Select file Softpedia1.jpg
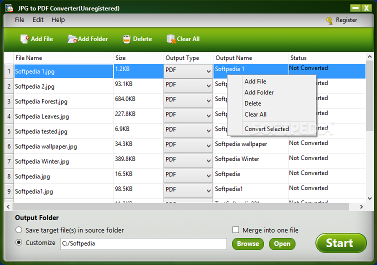Viewport: 377px width, 265px height. (x=34, y=191)
